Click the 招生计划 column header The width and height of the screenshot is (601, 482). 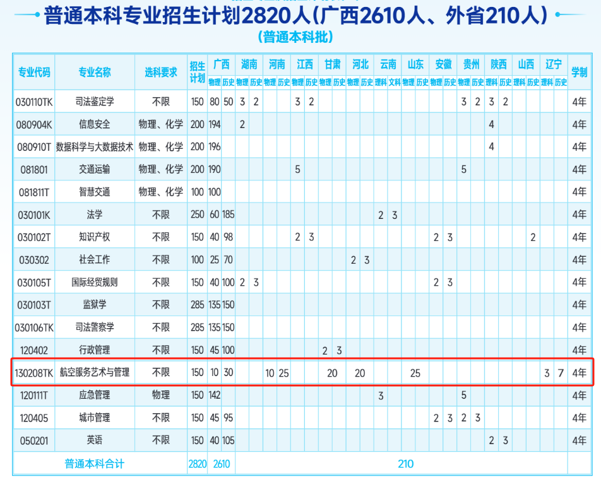(198, 72)
